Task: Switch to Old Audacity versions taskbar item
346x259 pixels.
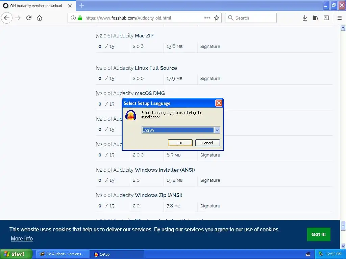Action: (63, 254)
